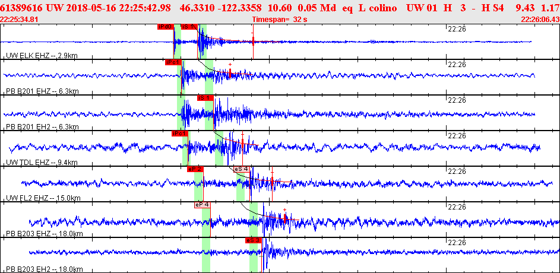Click the 'PB B201 EHZ -- 6.3km' station label

pyautogui.click(x=42, y=91)
